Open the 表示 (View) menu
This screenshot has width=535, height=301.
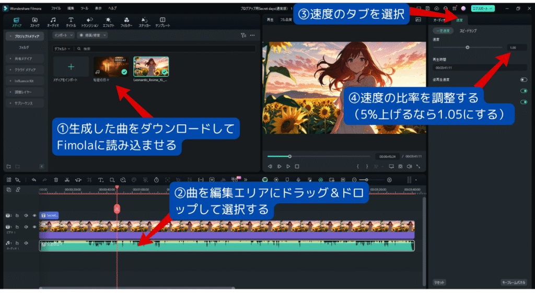click(x=98, y=8)
